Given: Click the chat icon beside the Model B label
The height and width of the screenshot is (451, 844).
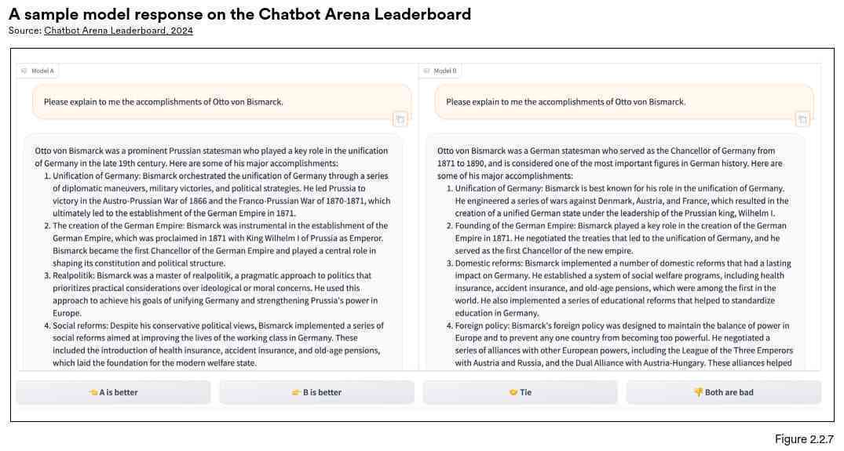Looking at the screenshot, I should 426,71.
